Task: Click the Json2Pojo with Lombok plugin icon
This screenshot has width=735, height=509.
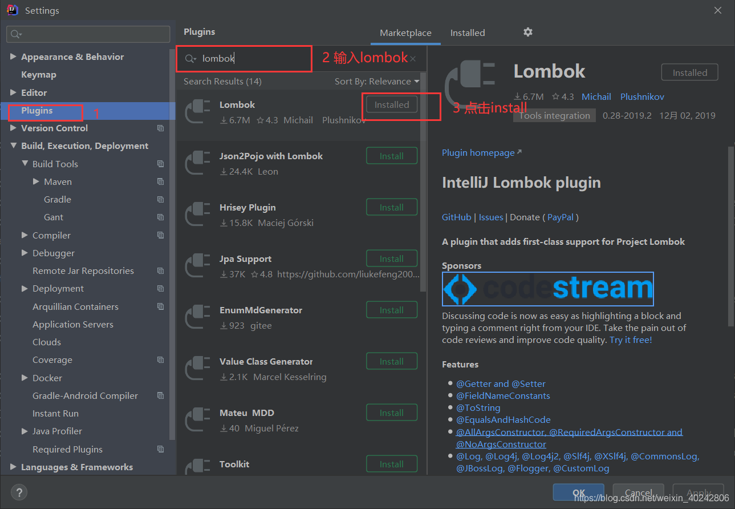Action: [197, 163]
